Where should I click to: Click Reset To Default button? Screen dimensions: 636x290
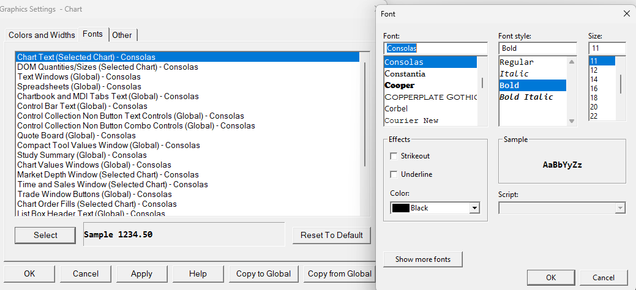pyautogui.click(x=332, y=235)
